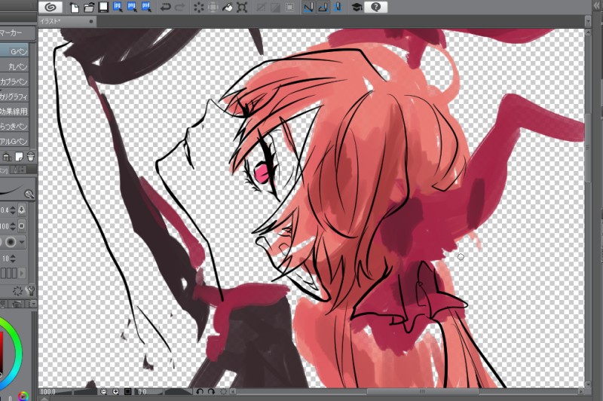Show selection border icon
Screen dimensions: 603x401
pyautogui.click(x=290, y=8)
